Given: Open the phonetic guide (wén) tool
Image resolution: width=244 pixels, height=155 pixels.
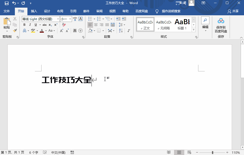Looking at the screenshot, I should 75,19.
